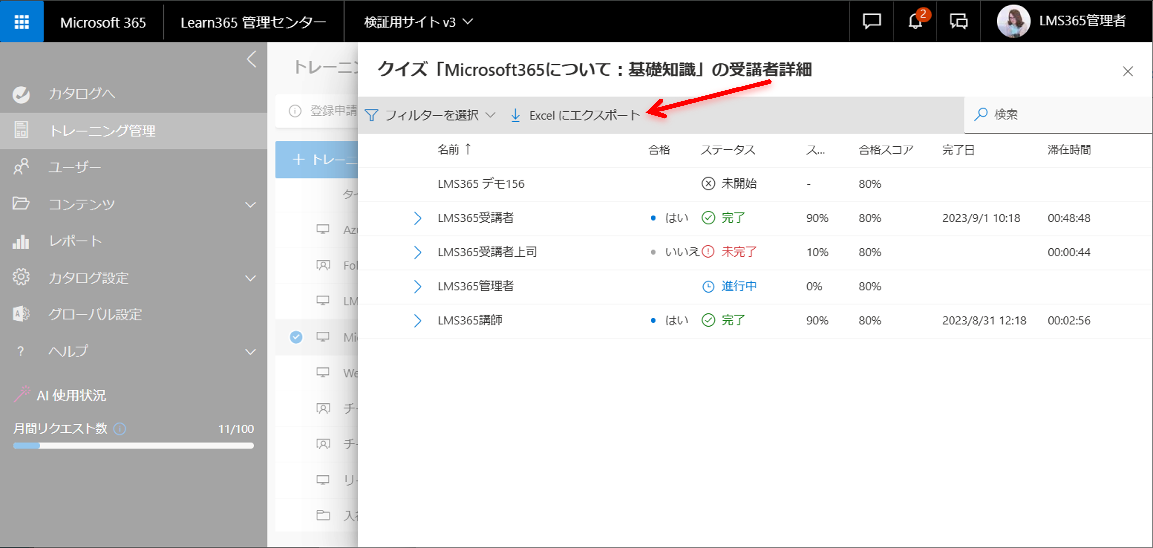The image size is (1153, 548).
Task: Open AI 使用状況 in the sidebar
Action: (72, 395)
